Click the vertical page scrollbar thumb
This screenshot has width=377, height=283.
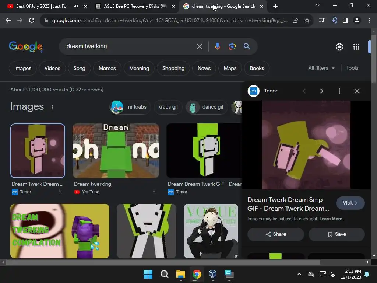(374, 59)
